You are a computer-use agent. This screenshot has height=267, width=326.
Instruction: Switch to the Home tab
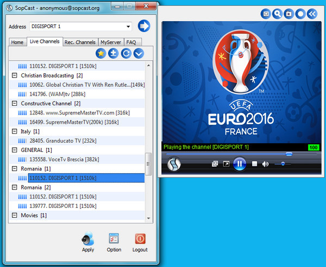[x=17, y=42]
